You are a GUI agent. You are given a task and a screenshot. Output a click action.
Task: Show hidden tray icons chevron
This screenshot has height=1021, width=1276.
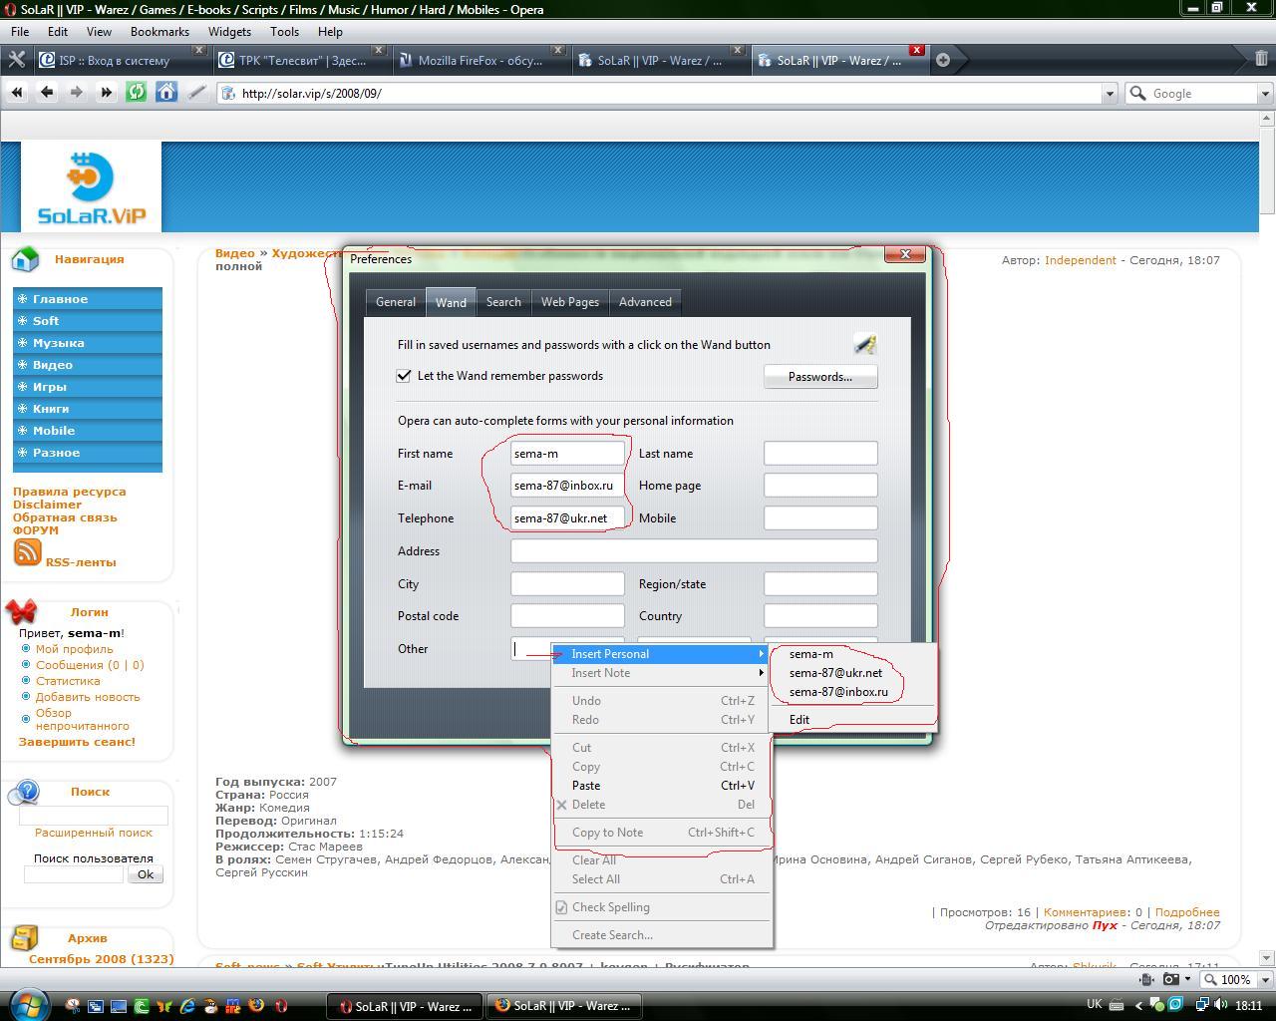[1138, 1005]
